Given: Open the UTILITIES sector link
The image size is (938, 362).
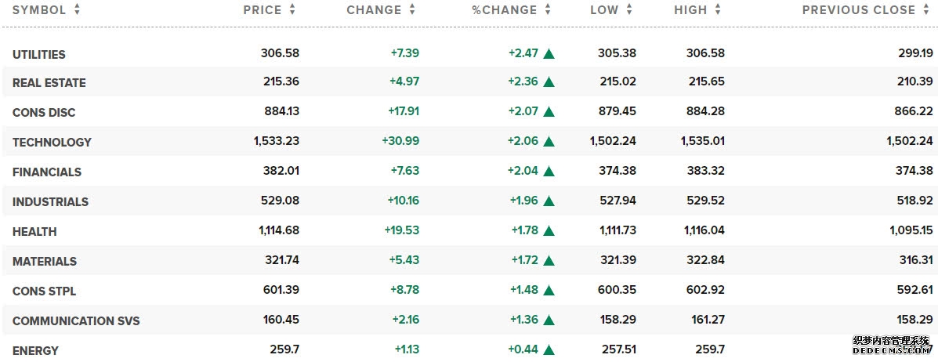Looking at the screenshot, I should coord(39,55).
